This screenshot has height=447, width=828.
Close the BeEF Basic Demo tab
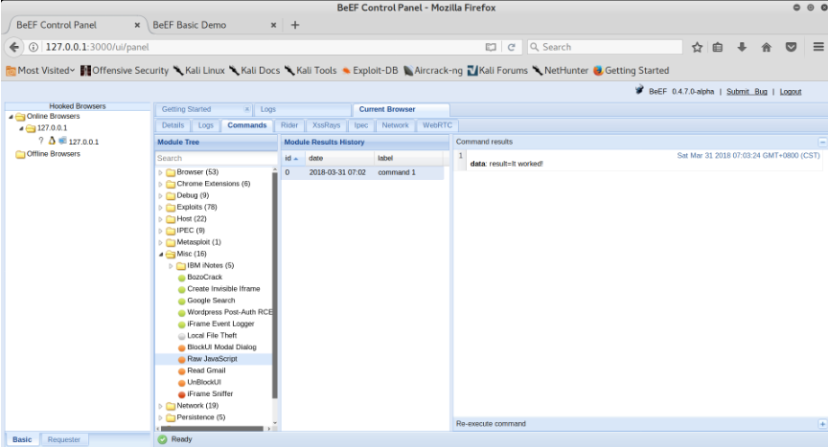273,25
